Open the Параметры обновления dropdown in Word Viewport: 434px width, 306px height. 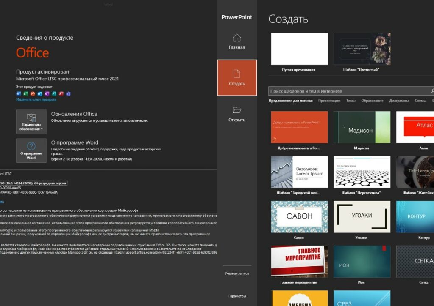point(31,122)
